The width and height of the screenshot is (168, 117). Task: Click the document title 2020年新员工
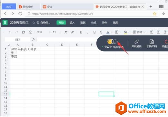[x=19, y=23]
